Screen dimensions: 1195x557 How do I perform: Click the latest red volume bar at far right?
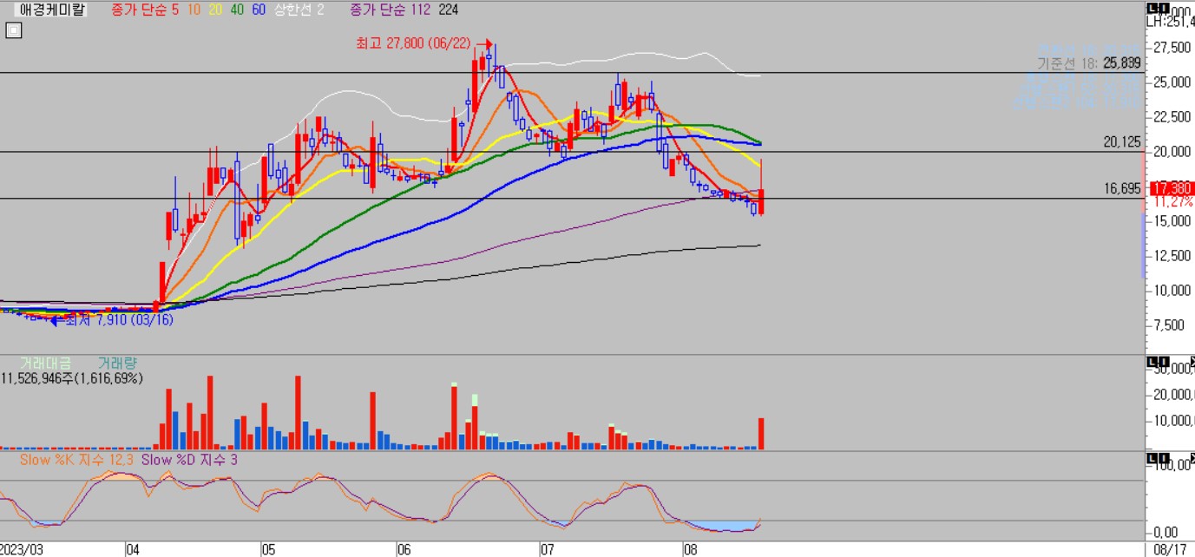tap(761, 433)
